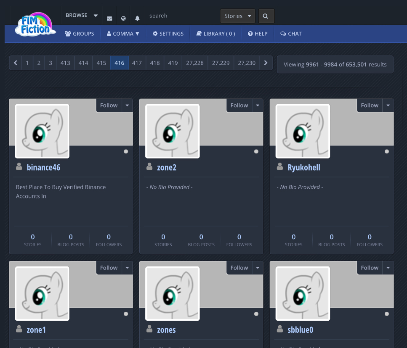Open the notifications bell icon
This screenshot has width=407, height=348.
(x=137, y=18)
